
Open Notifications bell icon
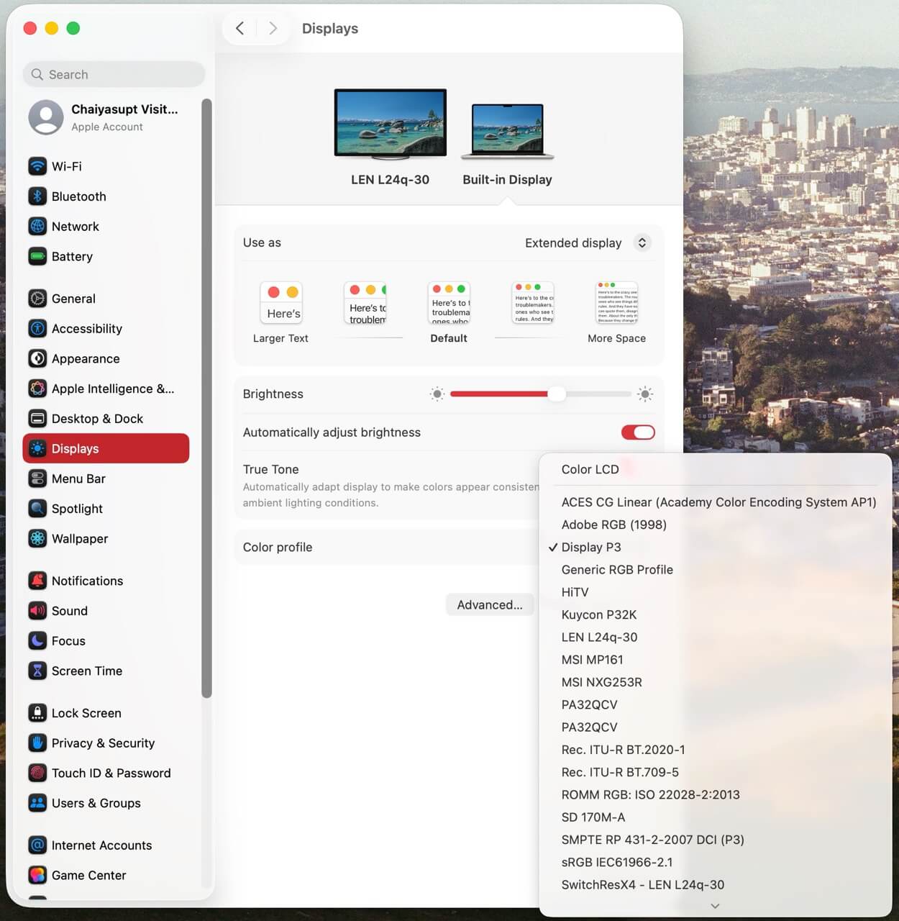click(37, 581)
